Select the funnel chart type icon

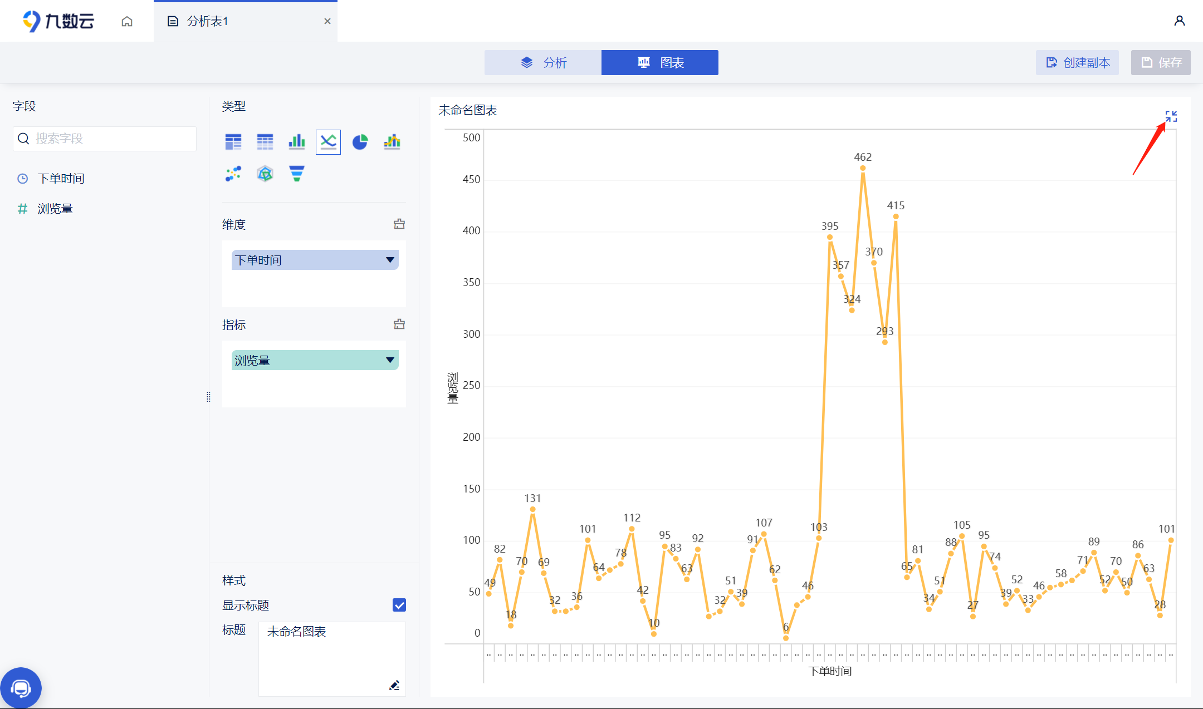(x=297, y=174)
